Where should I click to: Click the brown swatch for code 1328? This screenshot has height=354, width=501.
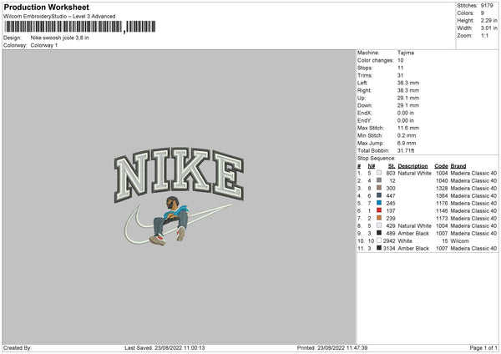(x=379, y=188)
